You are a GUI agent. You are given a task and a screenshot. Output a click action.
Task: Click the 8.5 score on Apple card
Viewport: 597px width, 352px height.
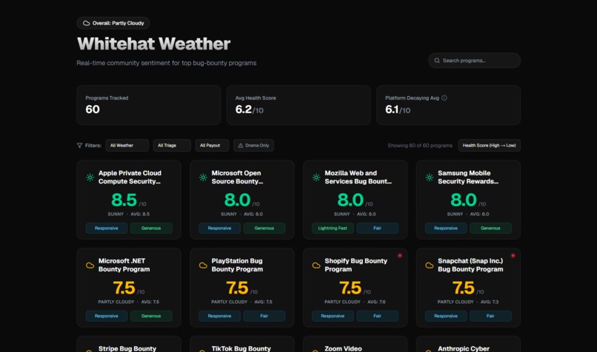pos(124,200)
